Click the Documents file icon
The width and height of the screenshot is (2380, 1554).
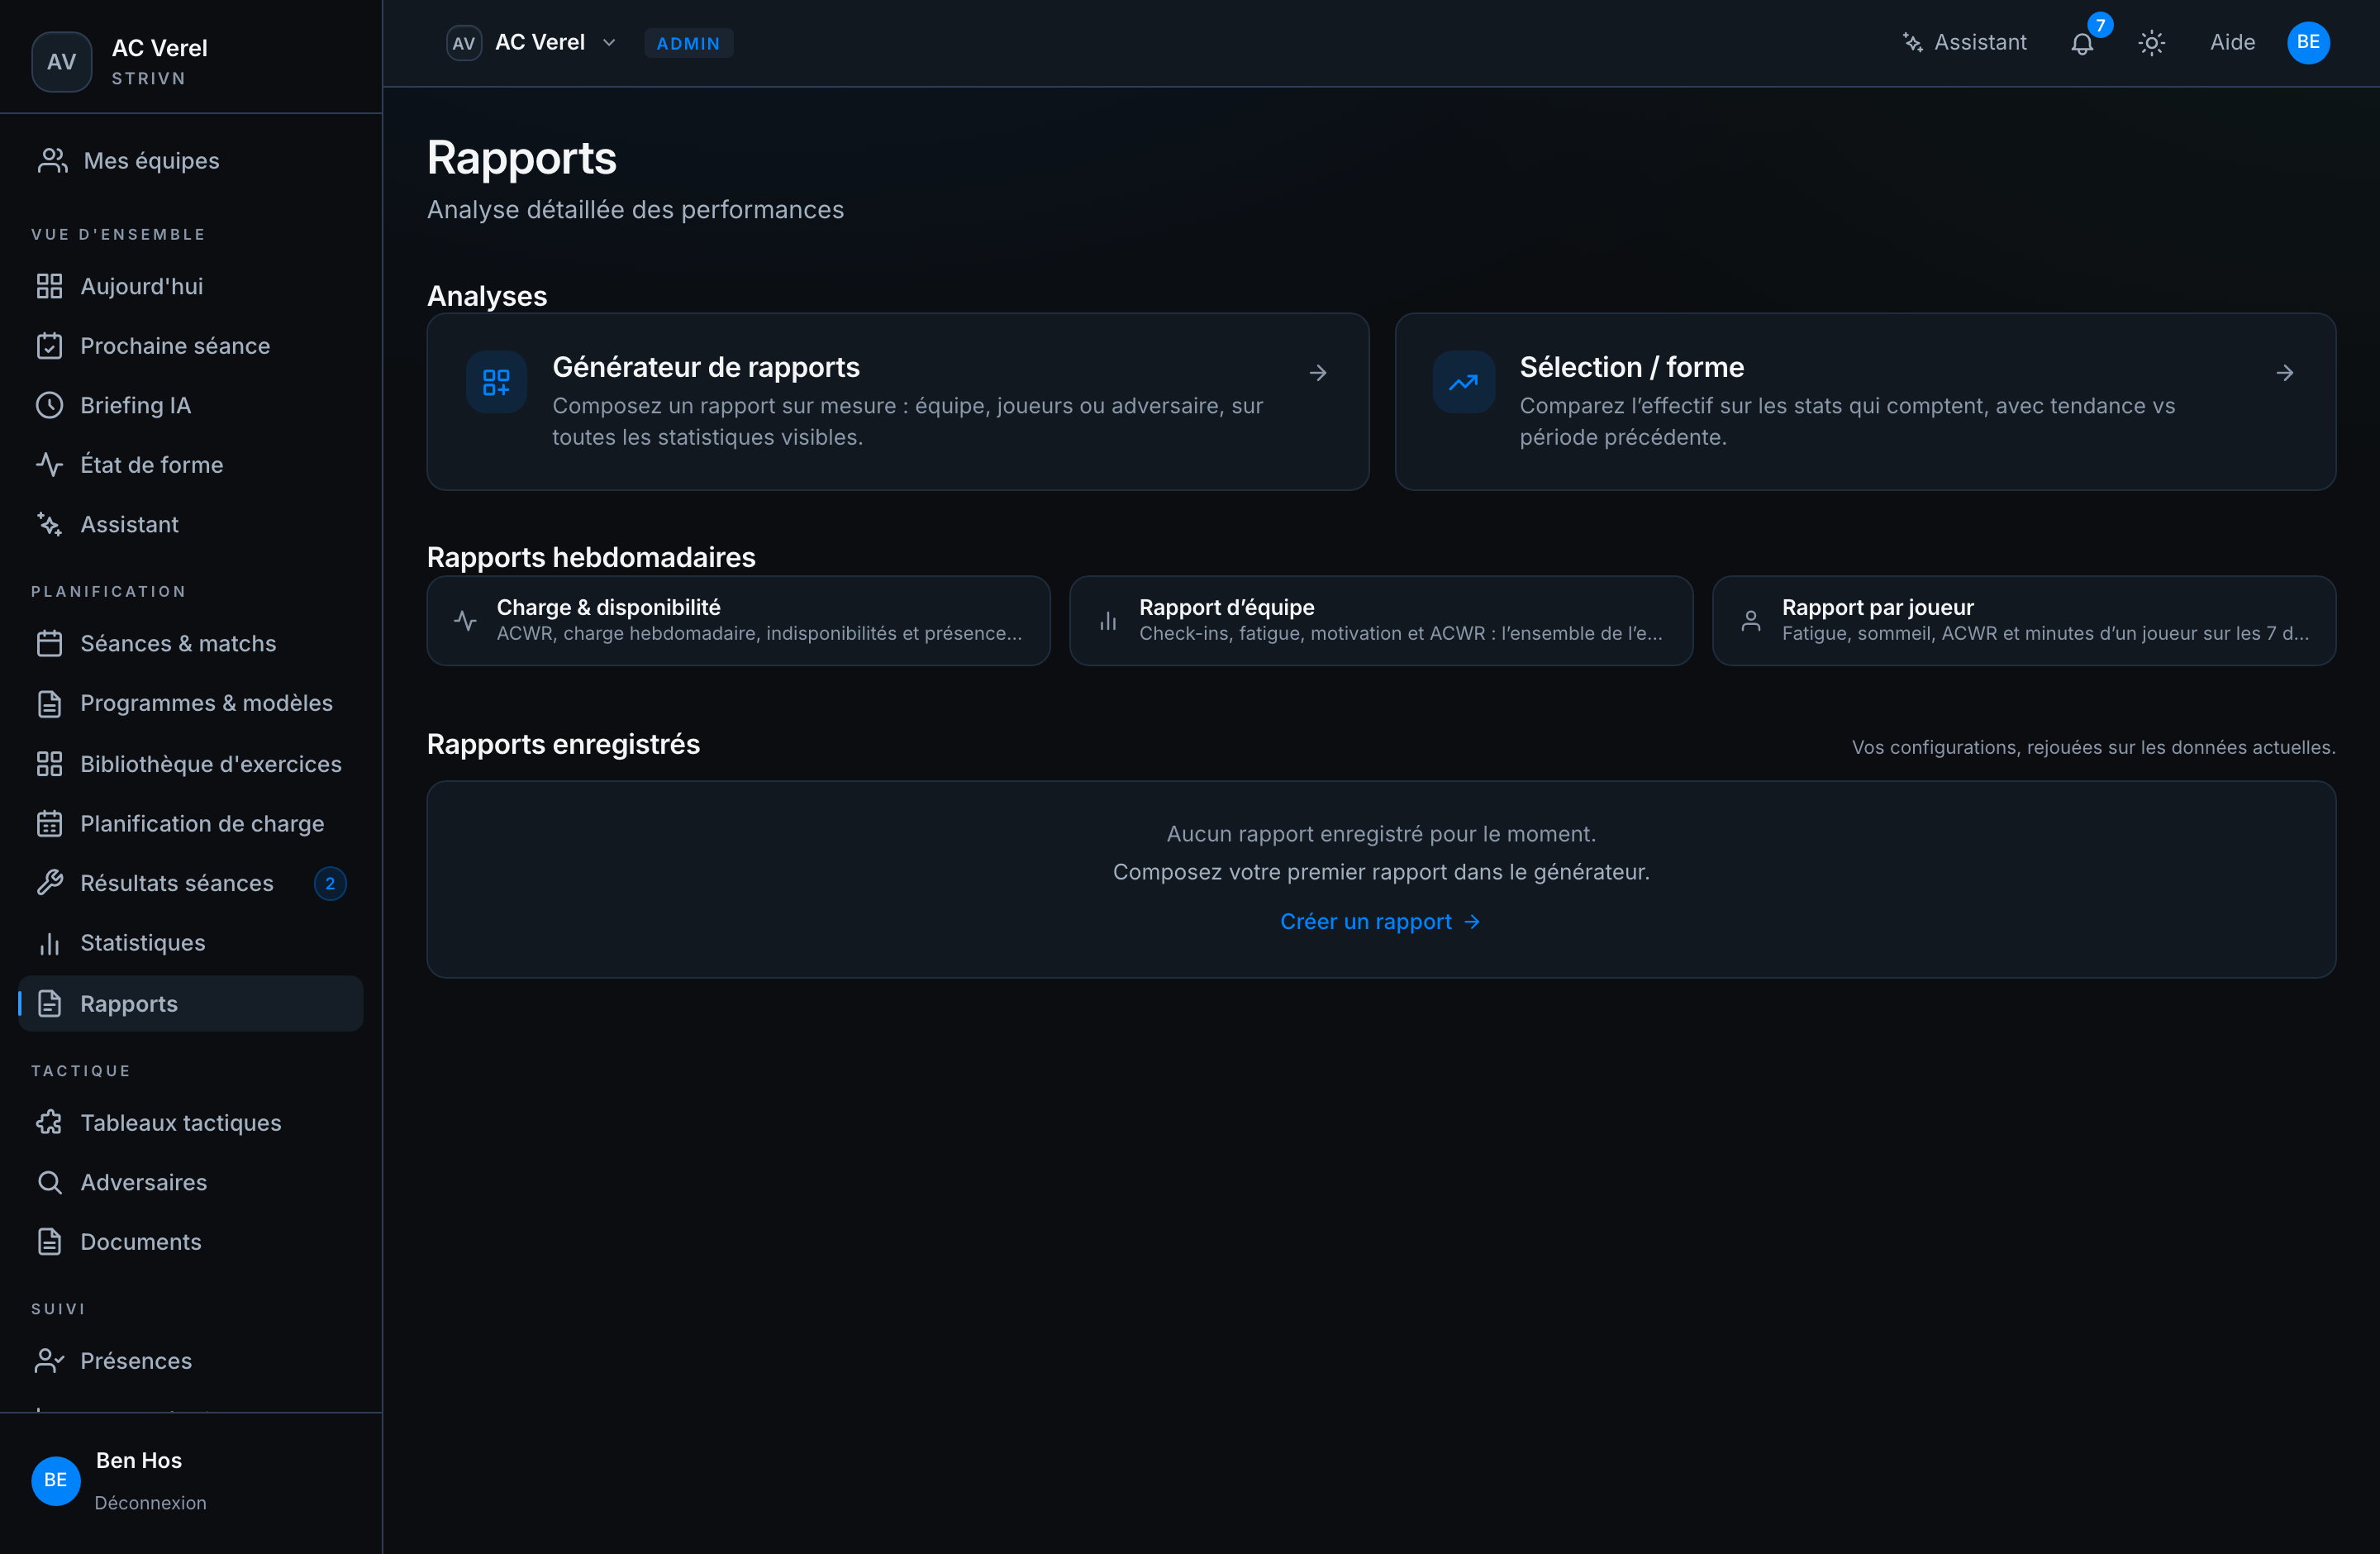[49, 1242]
